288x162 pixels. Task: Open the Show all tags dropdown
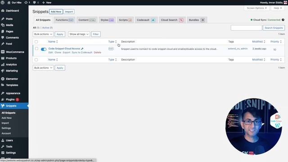click(x=79, y=34)
